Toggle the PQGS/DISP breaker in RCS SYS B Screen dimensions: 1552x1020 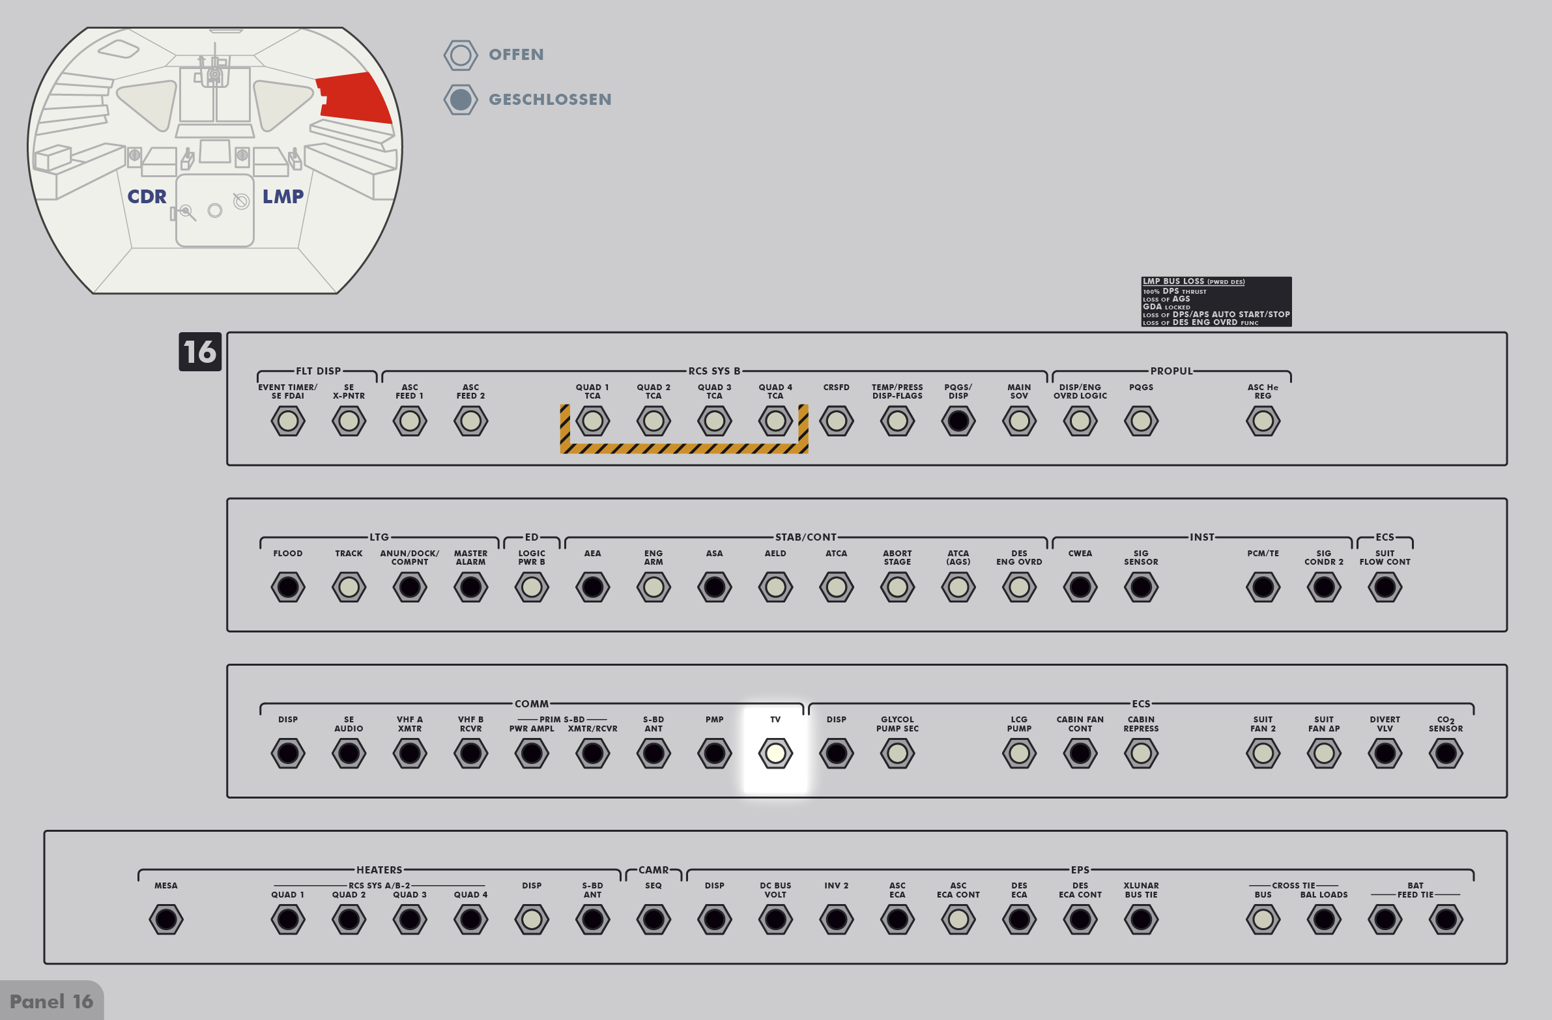tap(958, 421)
